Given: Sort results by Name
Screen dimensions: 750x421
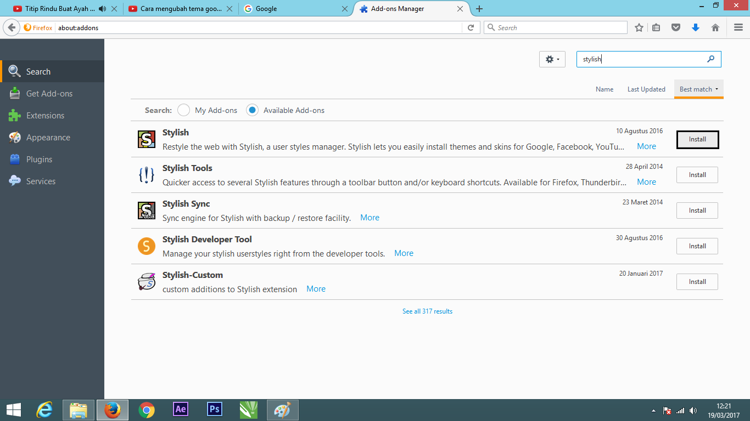Looking at the screenshot, I should (605, 89).
